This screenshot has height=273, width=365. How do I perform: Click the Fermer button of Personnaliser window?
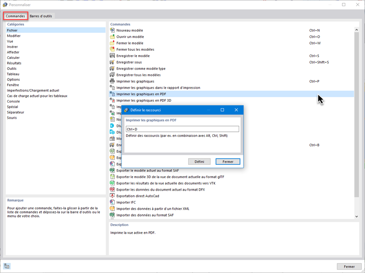349,266
